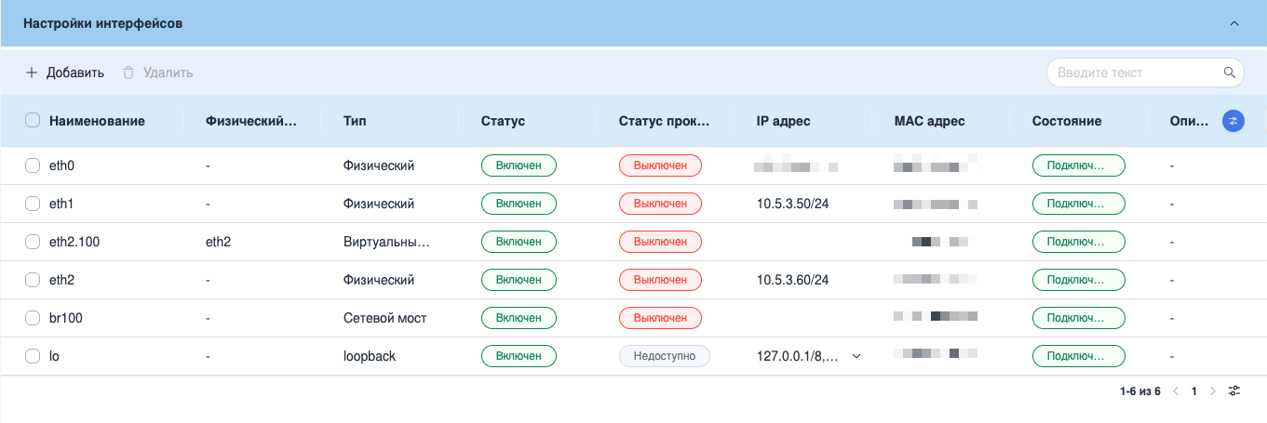Click the loopback type cell
Viewport: 1267px width, 423px height.
pyautogui.click(x=370, y=356)
